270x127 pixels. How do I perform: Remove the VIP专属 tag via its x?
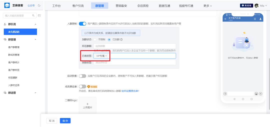point(106,56)
